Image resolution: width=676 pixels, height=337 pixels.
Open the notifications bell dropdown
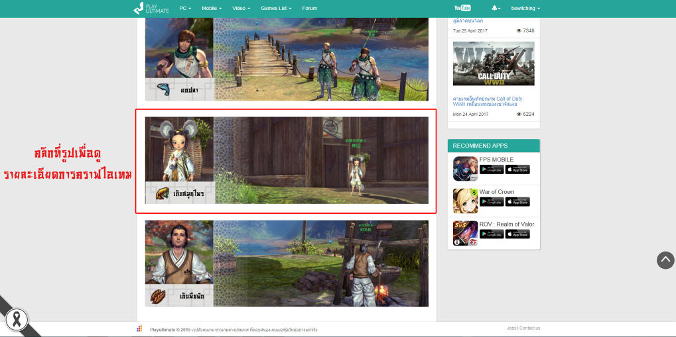(x=496, y=8)
